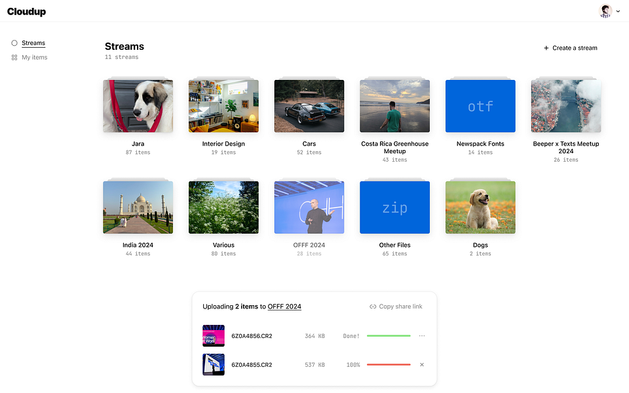
Task: Click the Dogs stream title
Action: pyautogui.click(x=480, y=245)
